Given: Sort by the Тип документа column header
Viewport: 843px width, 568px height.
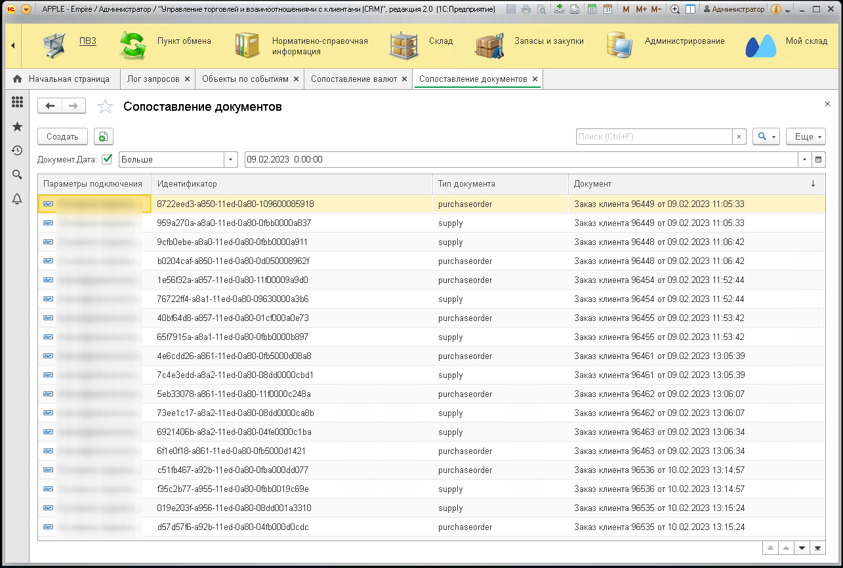Looking at the screenshot, I should (500, 184).
